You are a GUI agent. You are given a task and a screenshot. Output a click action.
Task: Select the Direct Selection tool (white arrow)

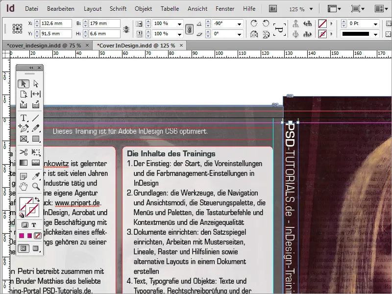tap(36, 84)
